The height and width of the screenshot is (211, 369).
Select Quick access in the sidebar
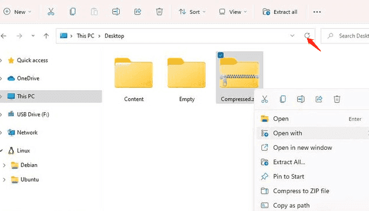coord(32,61)
